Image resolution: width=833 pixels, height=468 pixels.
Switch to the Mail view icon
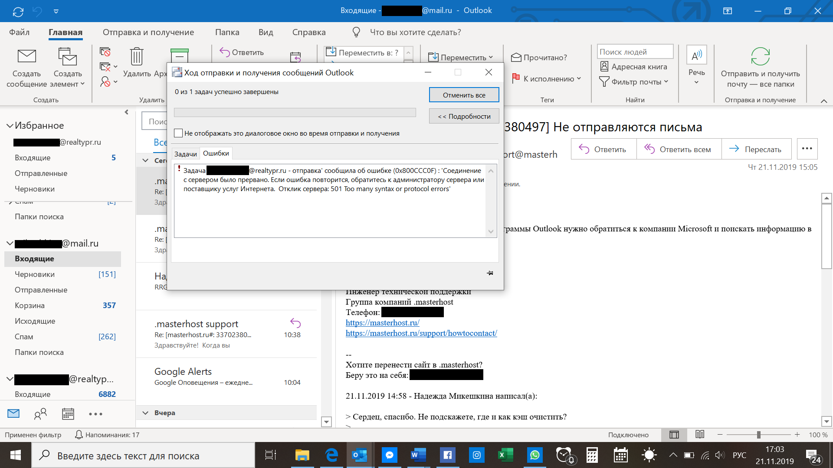click(x=13, y=413)
